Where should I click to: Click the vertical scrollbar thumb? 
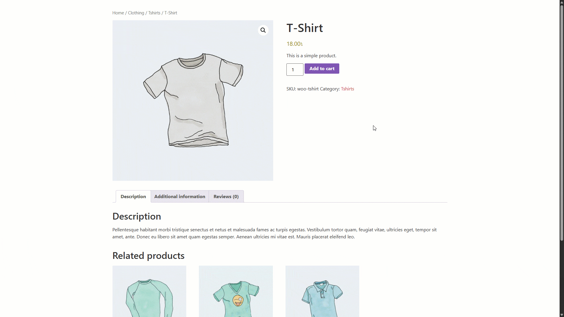(562, 123)
